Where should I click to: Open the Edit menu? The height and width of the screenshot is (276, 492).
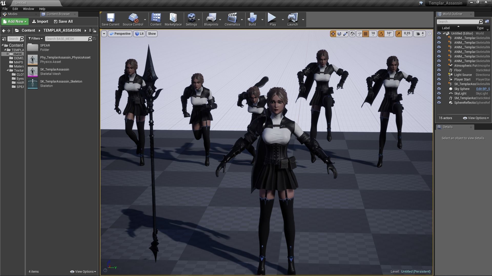pyautogui.click(x=15, y=9)
